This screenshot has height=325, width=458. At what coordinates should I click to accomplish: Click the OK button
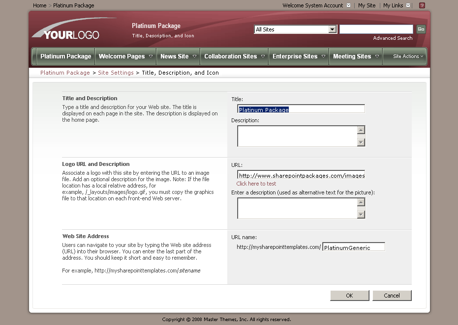coord(349,296)
